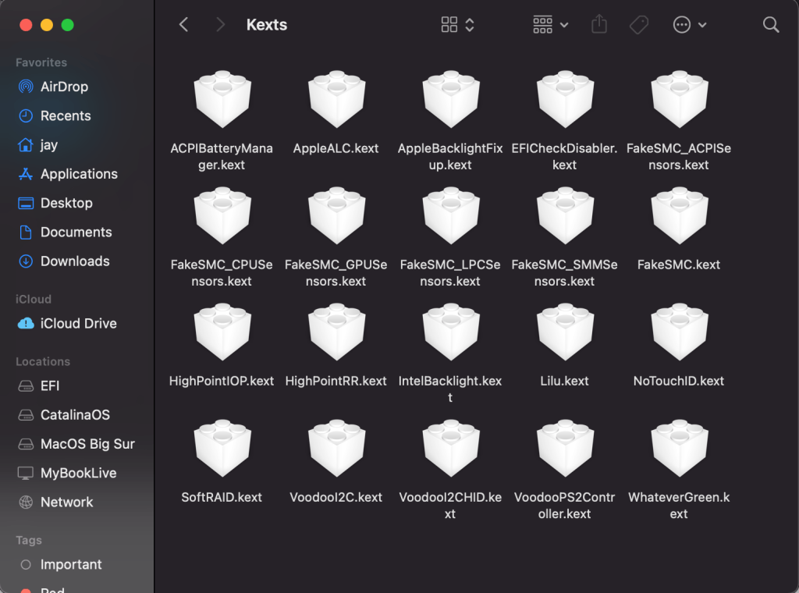This screenshot has height=593, width=799.
Task: Select the WhateverGreen.kext brick icon
Action: (679, 449)
